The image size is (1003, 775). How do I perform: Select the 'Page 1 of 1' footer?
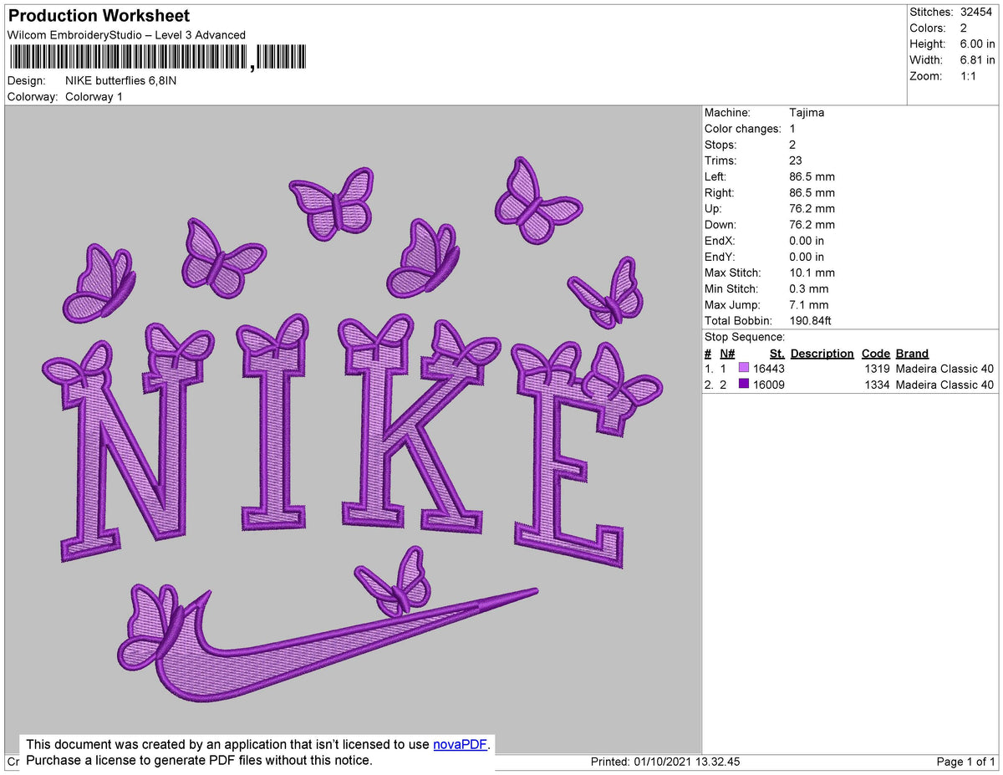point(965,762)
